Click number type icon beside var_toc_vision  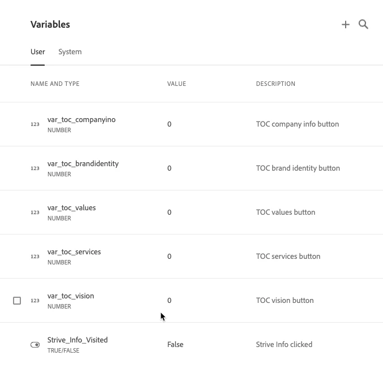[35, 301]
